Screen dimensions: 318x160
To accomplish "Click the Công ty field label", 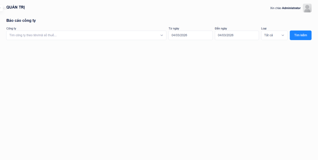I will 11,29.
